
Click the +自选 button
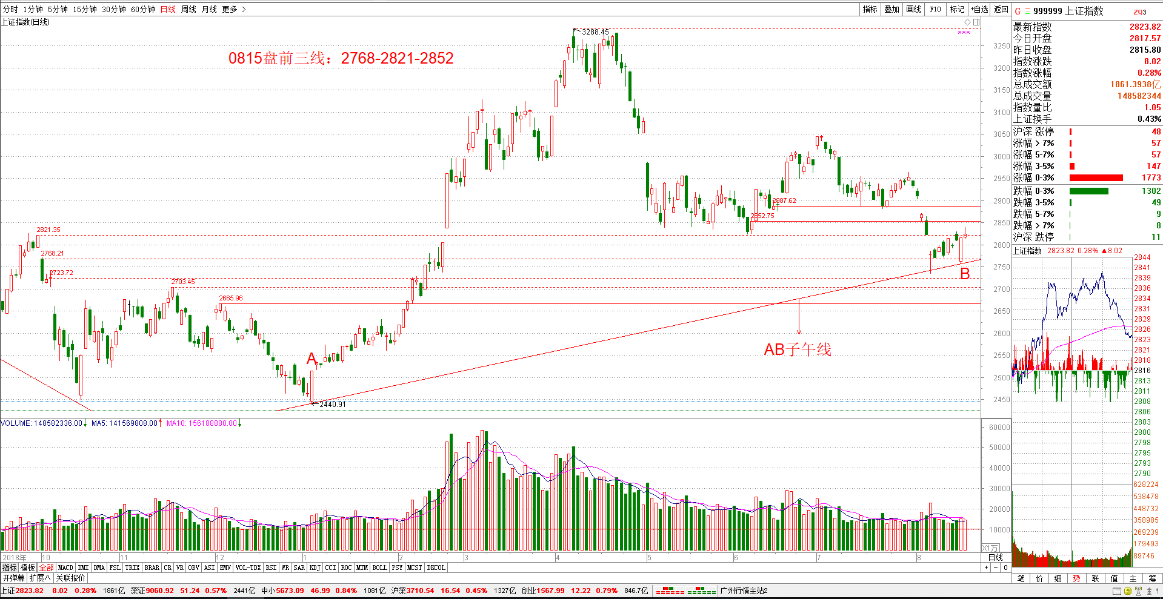(x=979, y=9)
